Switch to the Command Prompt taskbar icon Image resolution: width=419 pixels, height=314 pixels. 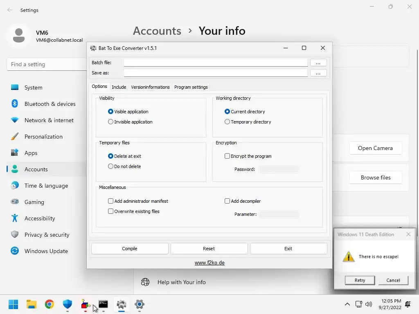103,304
